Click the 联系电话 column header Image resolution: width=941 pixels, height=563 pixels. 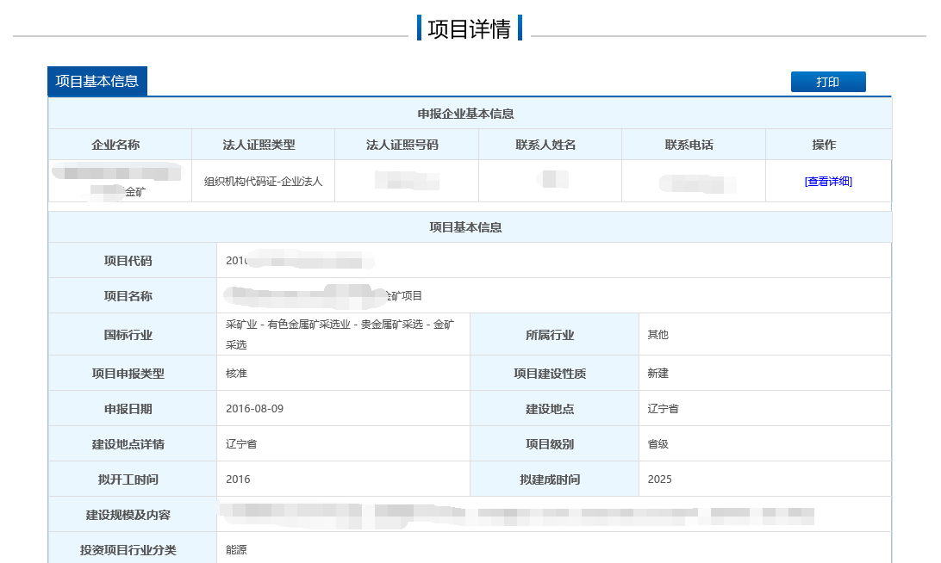(x=693, y=145)
